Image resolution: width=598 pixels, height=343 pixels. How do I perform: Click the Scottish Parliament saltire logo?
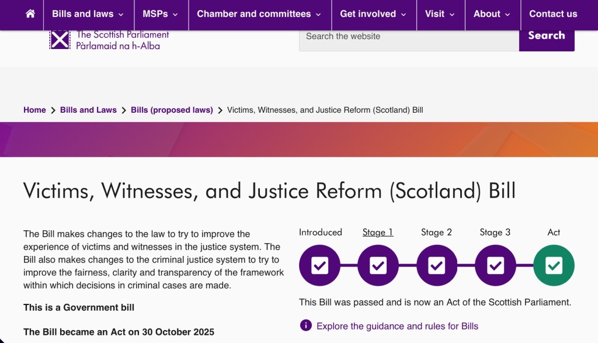[60, 39]
